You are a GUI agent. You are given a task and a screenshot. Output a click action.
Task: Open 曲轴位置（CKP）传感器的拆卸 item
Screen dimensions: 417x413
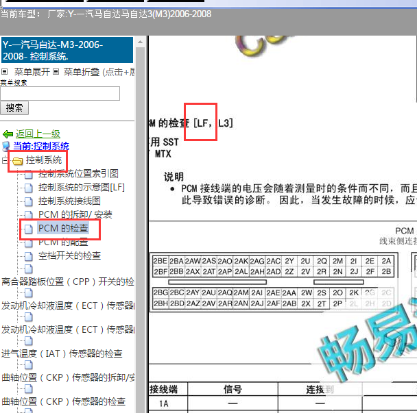68,377
